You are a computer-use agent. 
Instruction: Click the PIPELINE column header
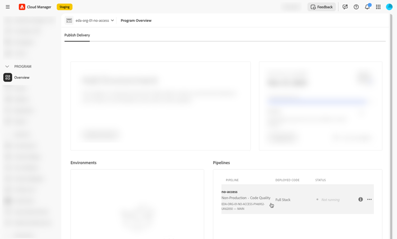232,180
